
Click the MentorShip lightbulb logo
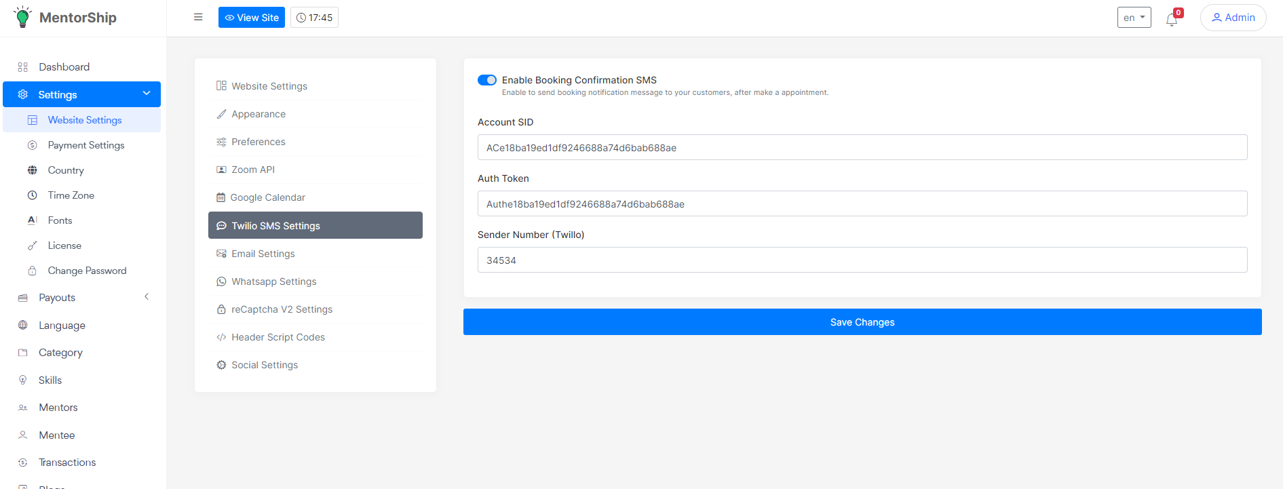[22, 17]
